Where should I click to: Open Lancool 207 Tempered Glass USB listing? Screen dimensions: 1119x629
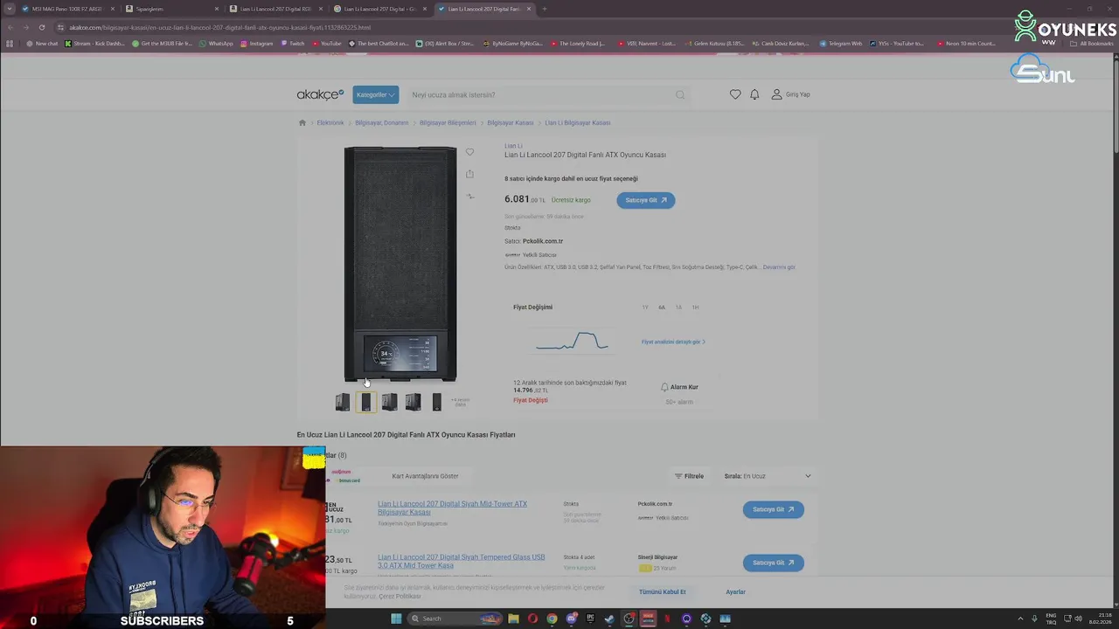pos(461,561)
